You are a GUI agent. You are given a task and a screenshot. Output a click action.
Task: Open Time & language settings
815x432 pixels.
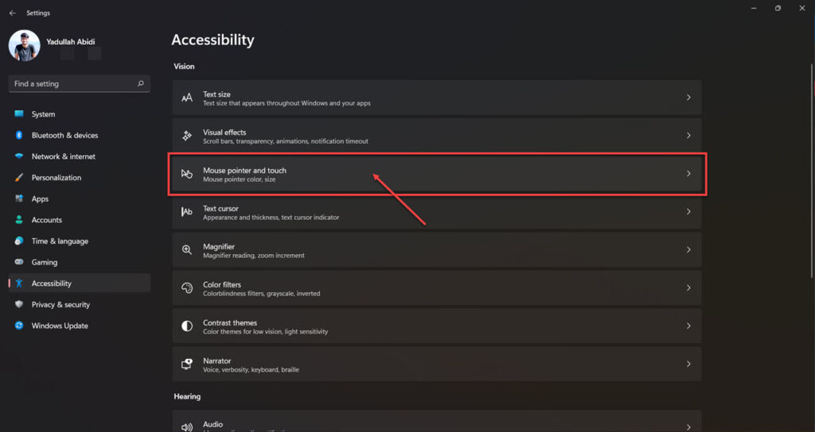pos(80,241)
